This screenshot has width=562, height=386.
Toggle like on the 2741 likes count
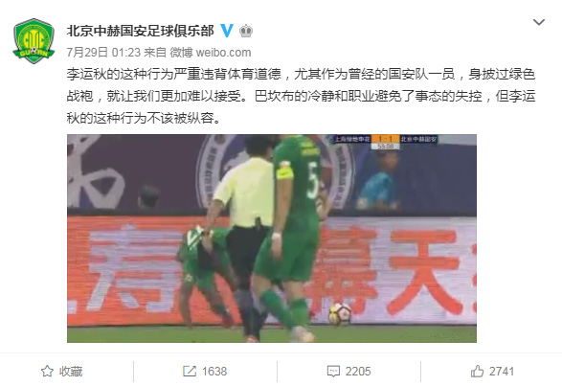tap(502, 371)
